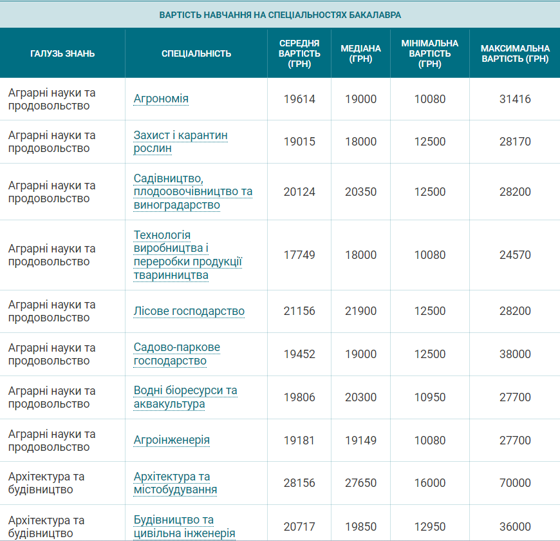560x541 pixels.
Task: Select the Мінімальна вартість column header
Action: (429, 53)
